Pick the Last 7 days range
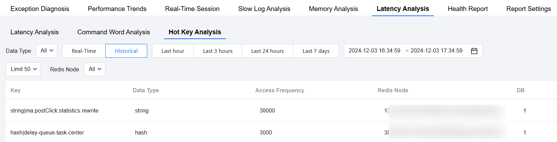The height and width of the screenshot is (142, 557). [x=316, y=51]
